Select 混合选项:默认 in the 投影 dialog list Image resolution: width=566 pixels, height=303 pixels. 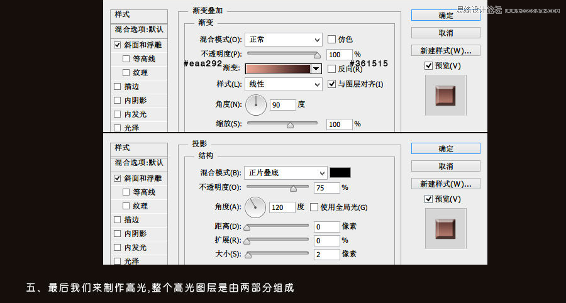tap(139, 163)
